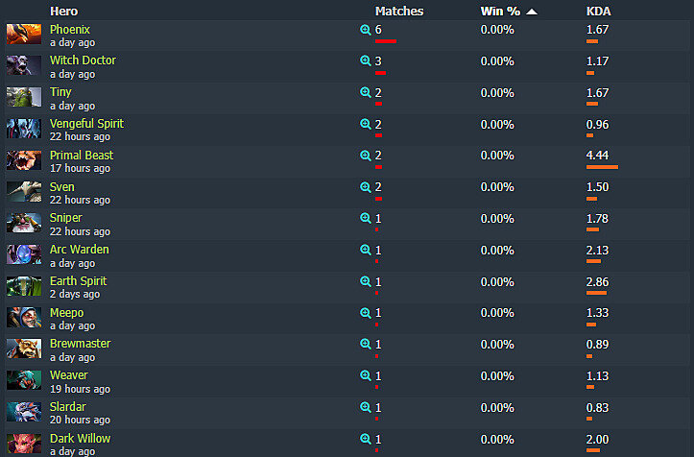Open match search icon in Weaver row
Viewport: 694px width, 457px height.
click(x=365, y=375)
